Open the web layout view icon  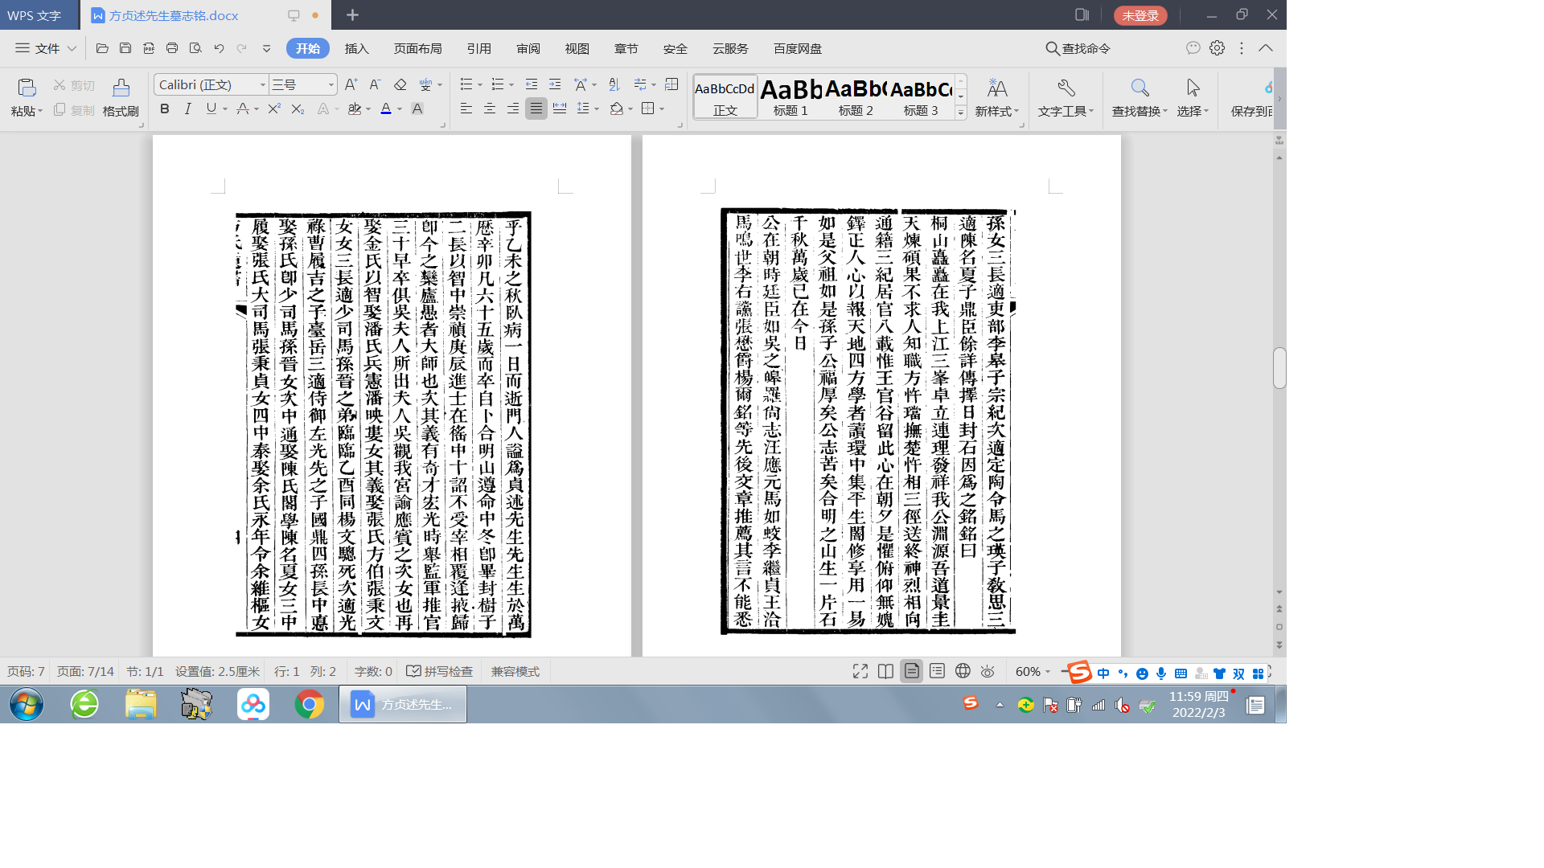click(963, 671)
